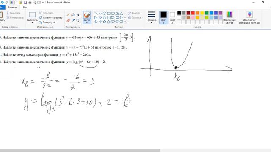Choose the rounded callout shape
This screenshot has width=271, height=152.
tap(113, 22)
